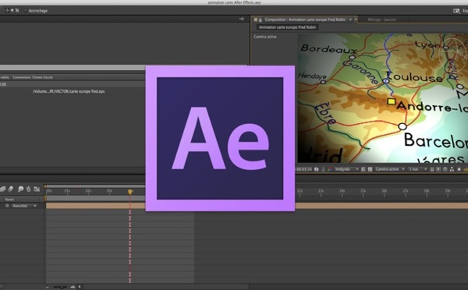Click the exposure reset sun icon
The image size is (468, 290).
pos(459,169)
